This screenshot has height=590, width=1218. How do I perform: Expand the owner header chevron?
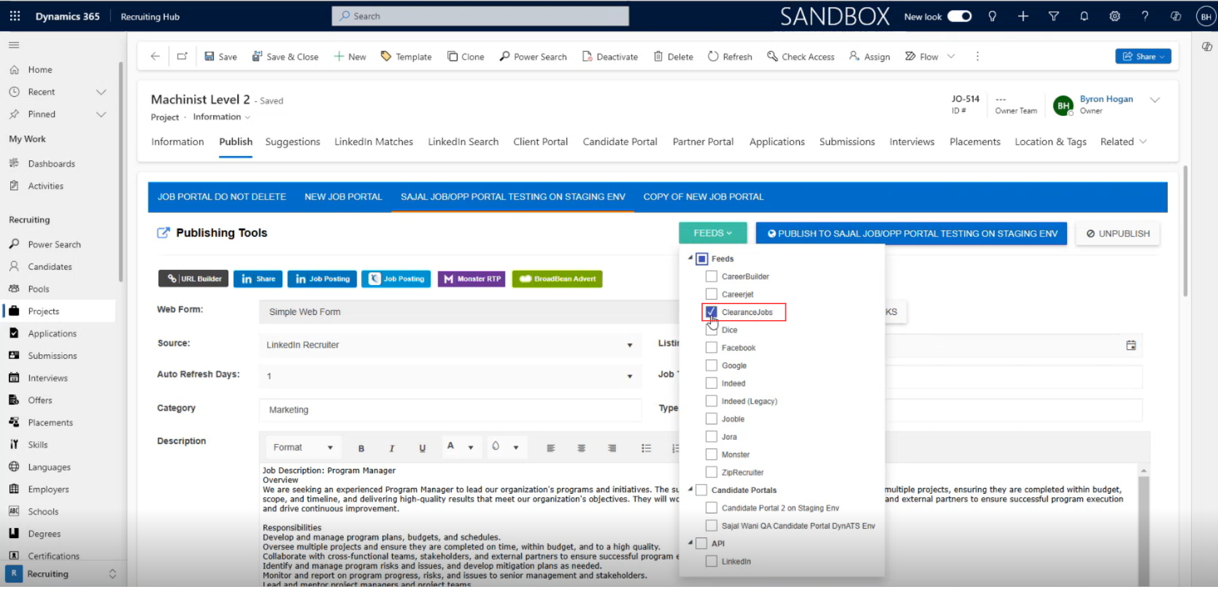(x=1155, y=99)
